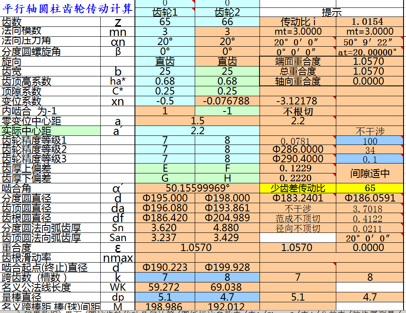This screenshot has width=406, height=313.
Task: Select the hint value 0.2220
Action: pyautogui.click(x=298, y=178)
